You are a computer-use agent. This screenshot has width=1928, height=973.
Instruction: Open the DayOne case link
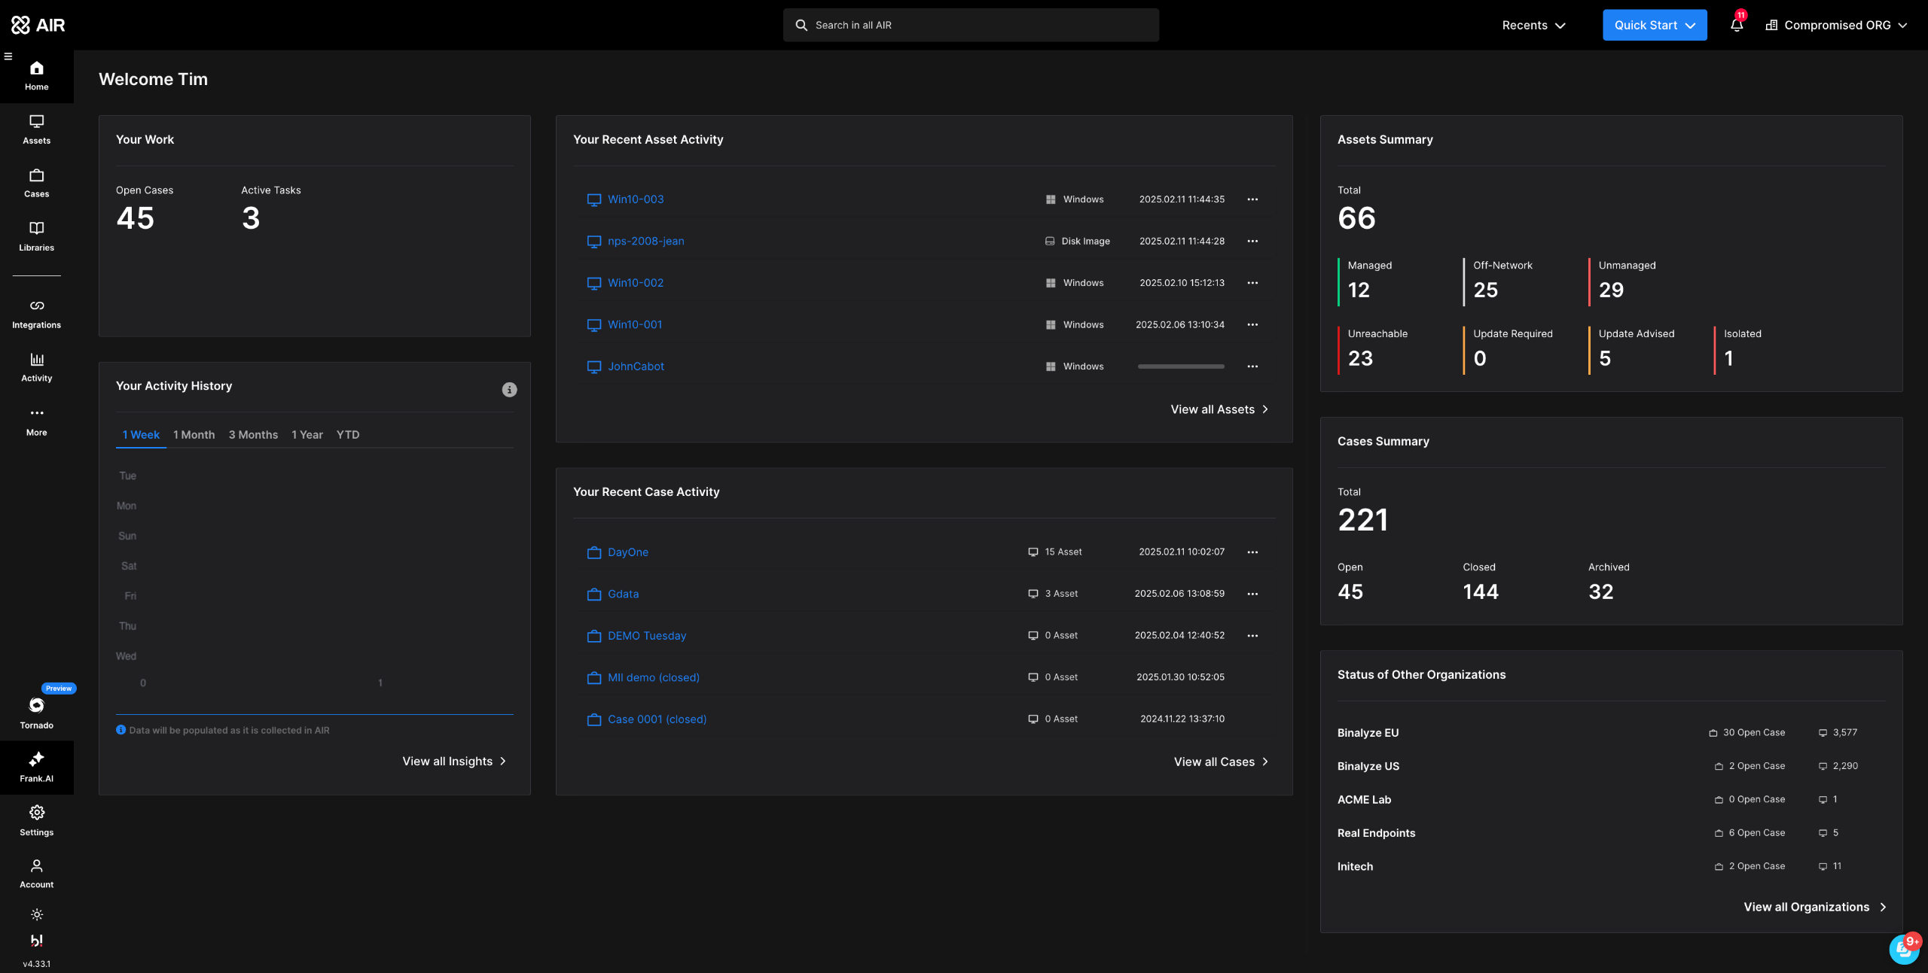(x=627, y=552)
